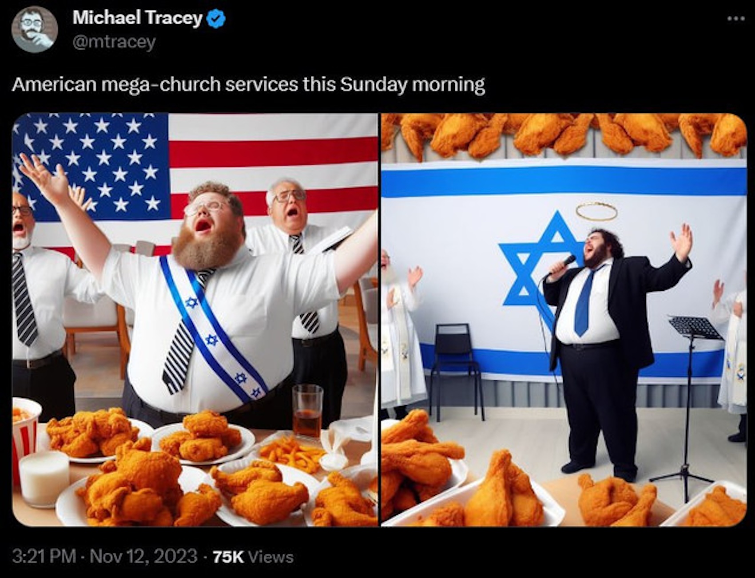The width and height of the screenshot is (755, 578).
Task: Open the tweet's three-dot more options menu
Action: [736, 19]
